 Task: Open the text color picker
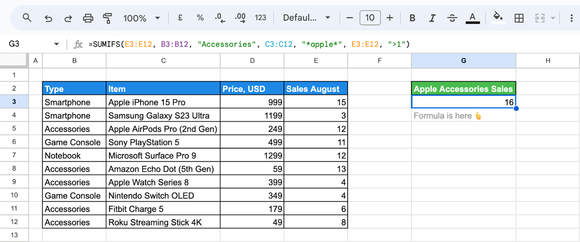pyautogui.click(x=473, y=18)
